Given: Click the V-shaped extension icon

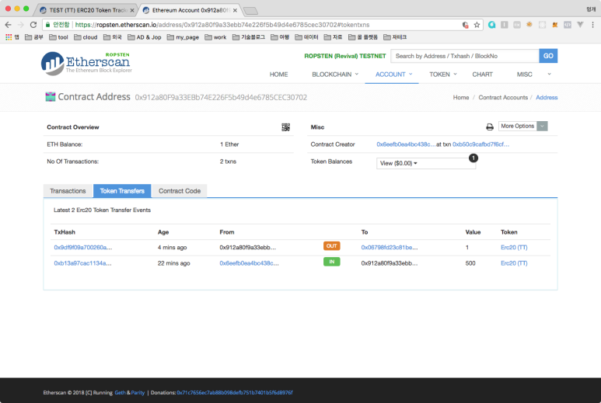Looking at the screenshot, I should (580, 25).
